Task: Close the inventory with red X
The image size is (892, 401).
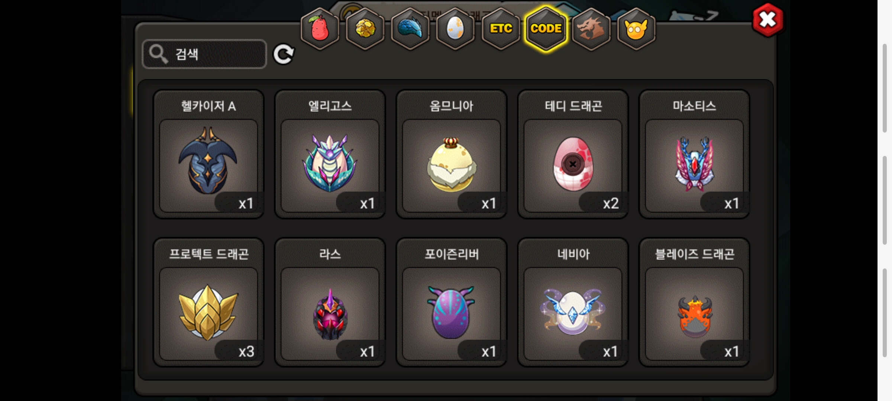Action: click(x=768, y=20)
